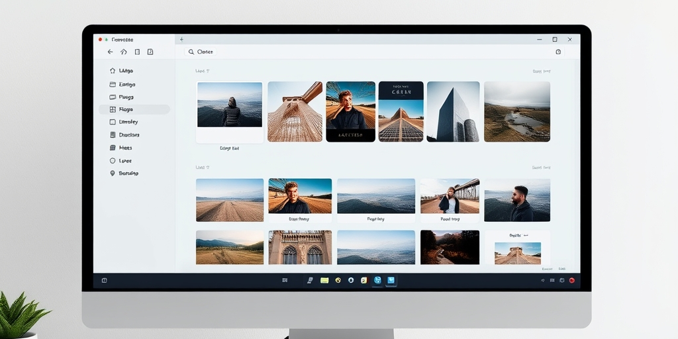Open the tall dark skyscraper photo
Viewport: 678px width, 339px height.
pos(453,111)
